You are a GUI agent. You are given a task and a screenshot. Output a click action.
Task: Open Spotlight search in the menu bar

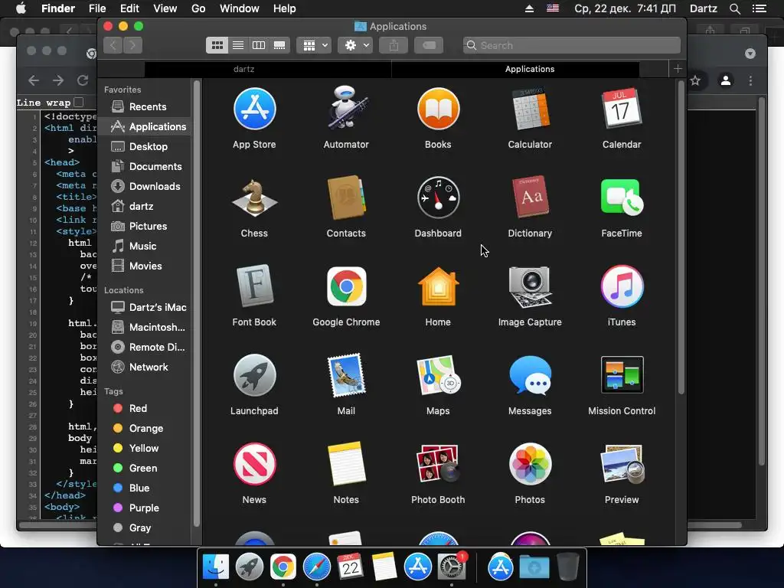734,8
